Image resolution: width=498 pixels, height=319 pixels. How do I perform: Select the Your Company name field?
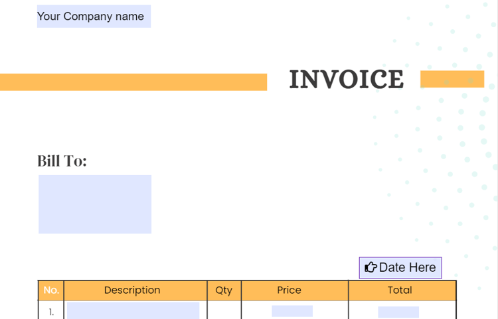pos(94,16)
